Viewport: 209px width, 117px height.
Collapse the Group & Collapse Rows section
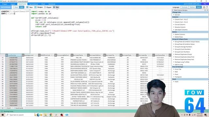coord(190,39)
